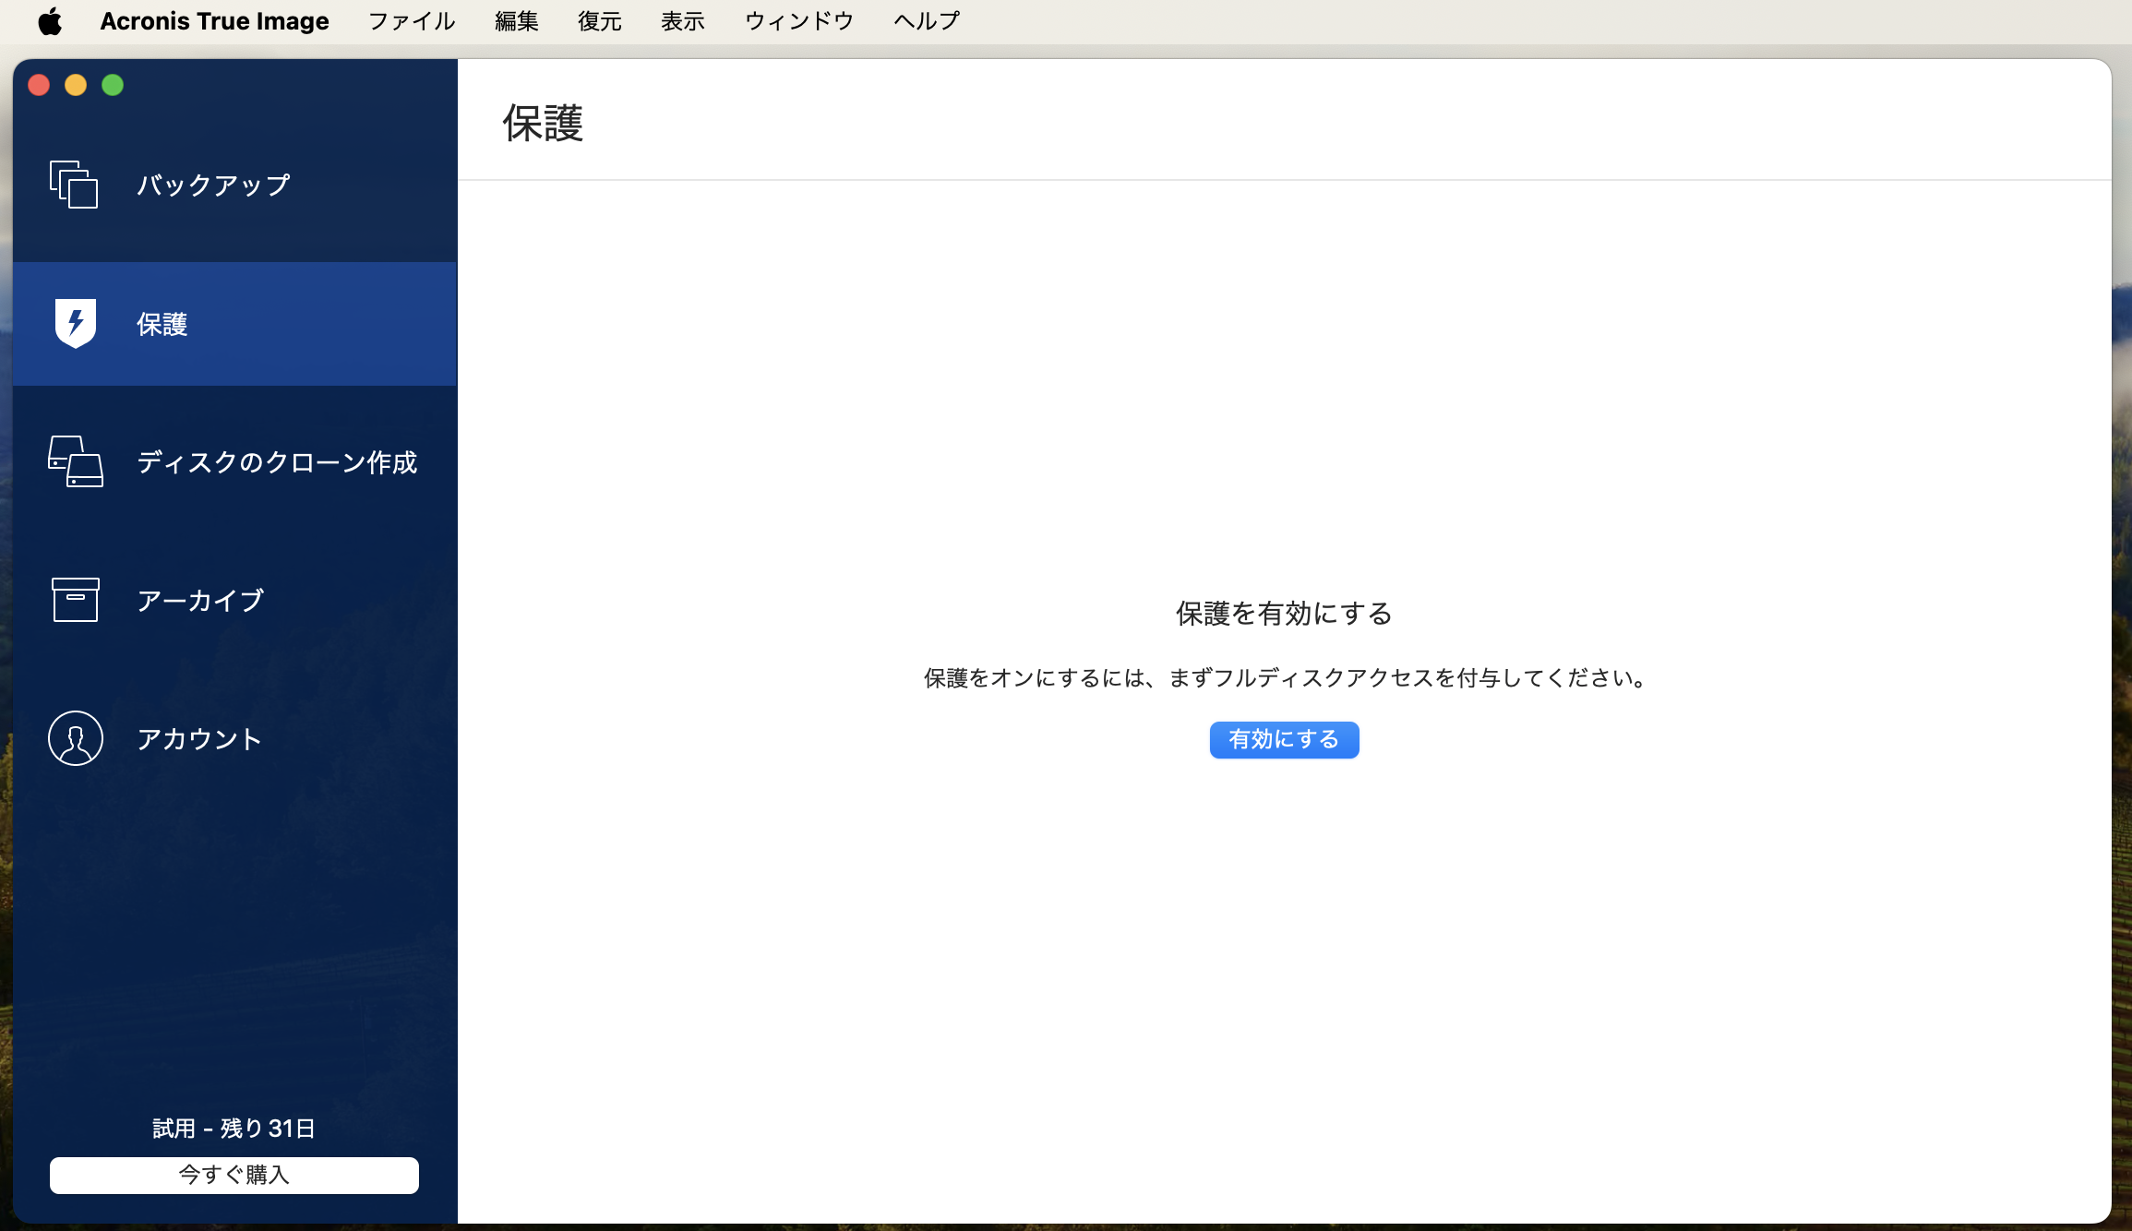Open the 表示 menu
2132x1231 pixels.
[683, 21]
